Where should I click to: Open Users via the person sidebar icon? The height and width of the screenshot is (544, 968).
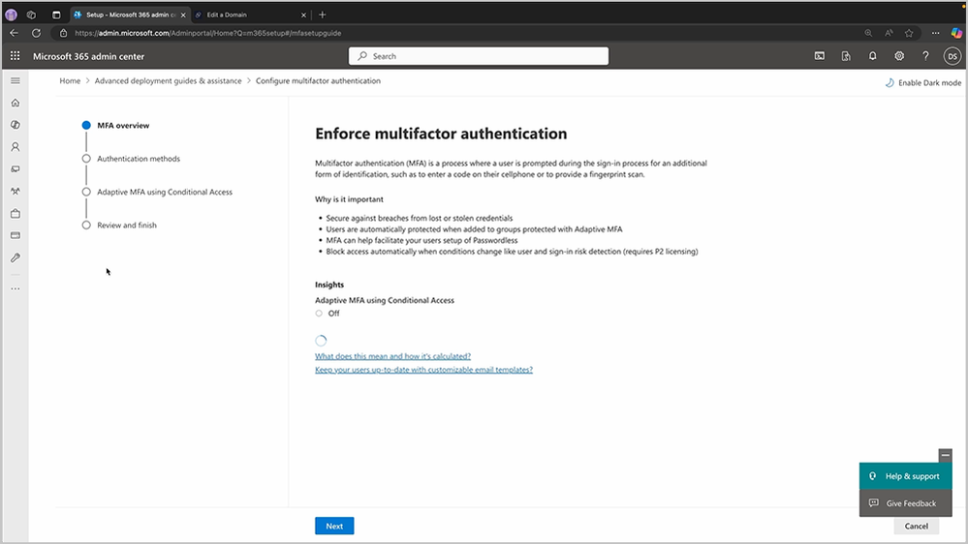16,147
